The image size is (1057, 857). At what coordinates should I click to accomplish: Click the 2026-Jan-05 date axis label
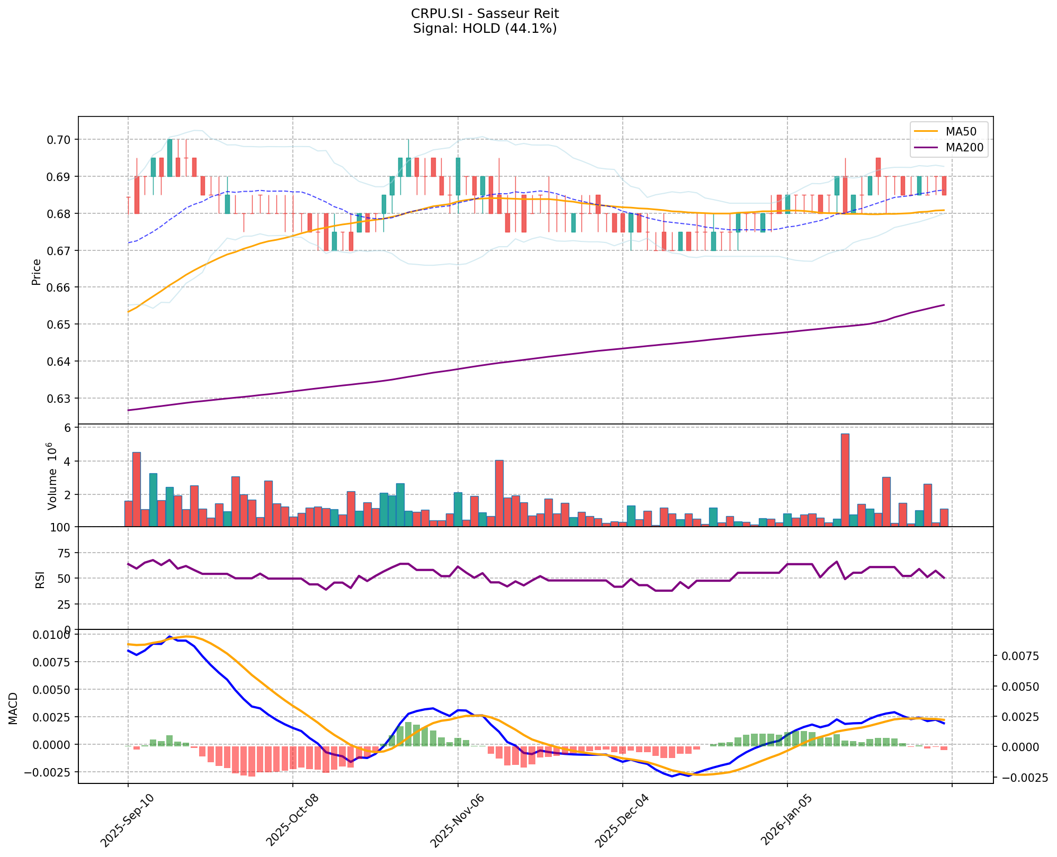click(787, 819)
